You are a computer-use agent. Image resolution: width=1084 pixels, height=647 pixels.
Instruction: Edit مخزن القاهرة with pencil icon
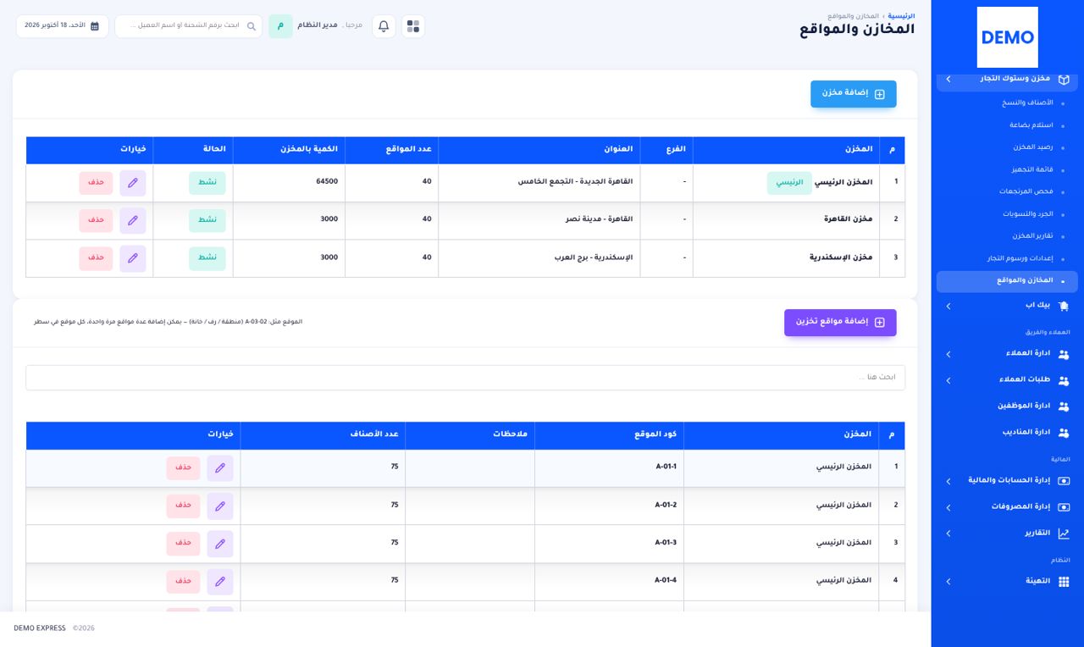pyautogui.click(x=133, y=220)
